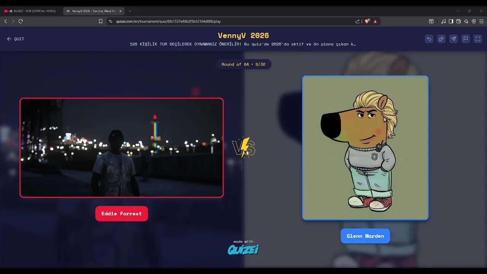The width and height of the screenshot is (487, 274).
Task: Reload the page
Action: (x=21, y=21)
